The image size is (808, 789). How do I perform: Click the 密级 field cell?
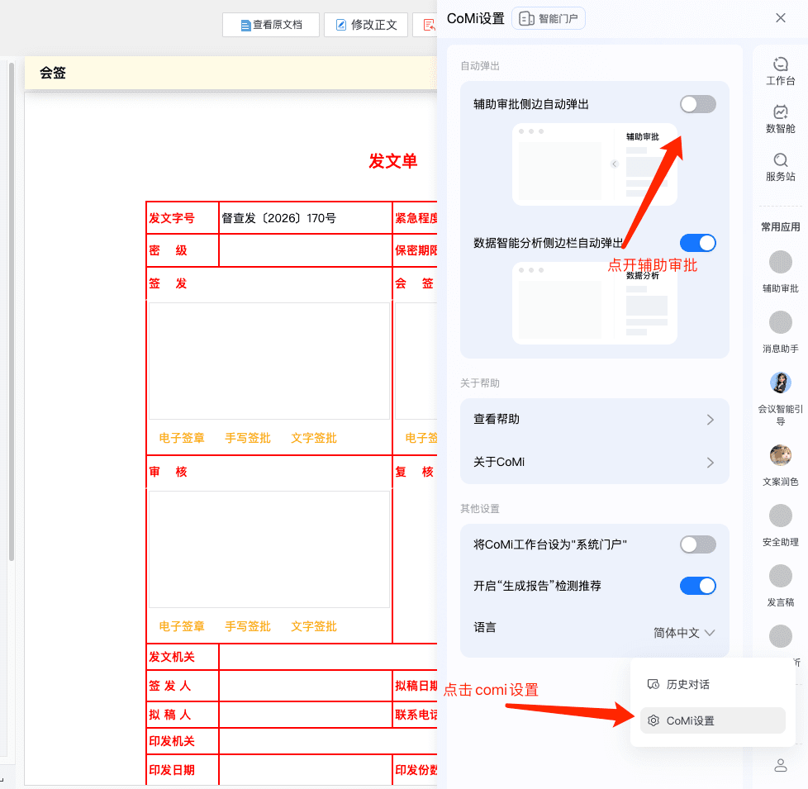pyautogui.click(x=305, y=250)
